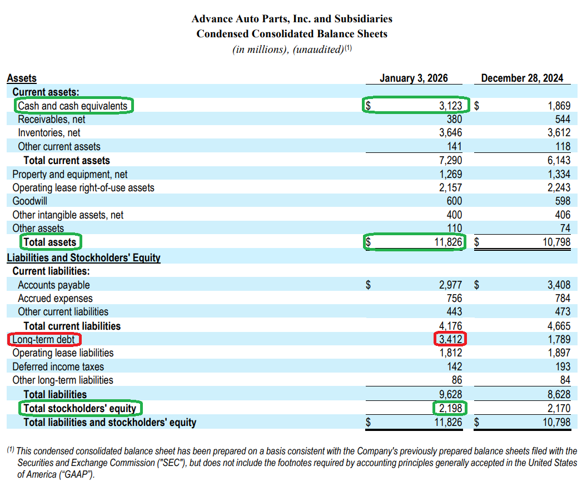
Task: Click the 2,198 stockholders' equity value
Action: (450, 409)
